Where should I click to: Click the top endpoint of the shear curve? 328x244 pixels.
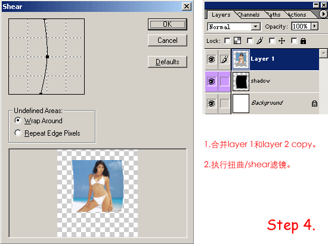pyautogui.click(x=44, y=20)
